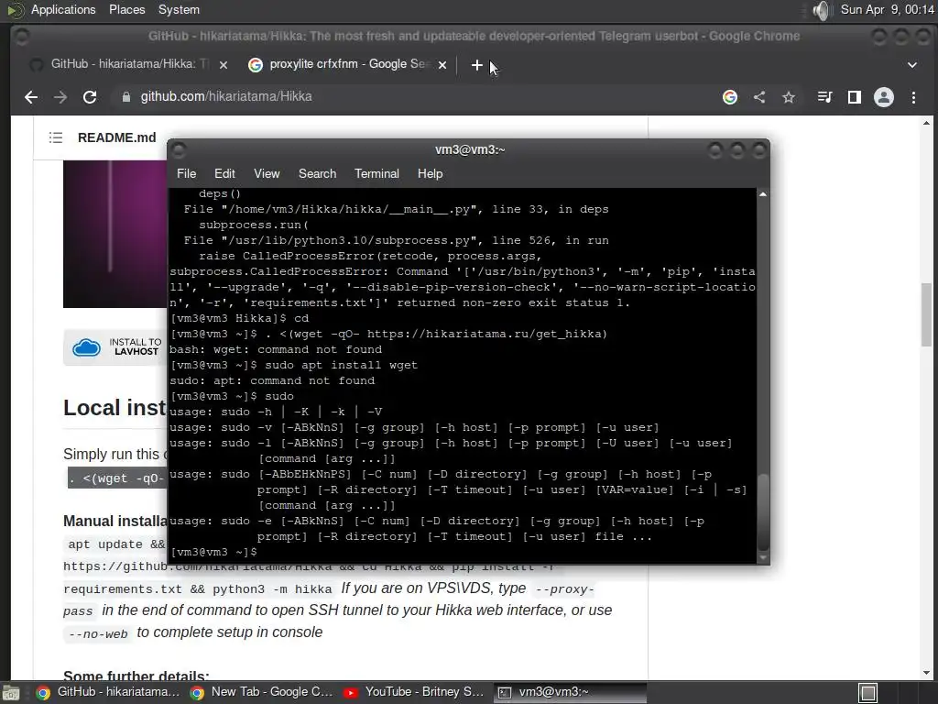Go back in Chrome navigation
The height and width of the screenshot is (704, 938).
(x=31, y=97)
